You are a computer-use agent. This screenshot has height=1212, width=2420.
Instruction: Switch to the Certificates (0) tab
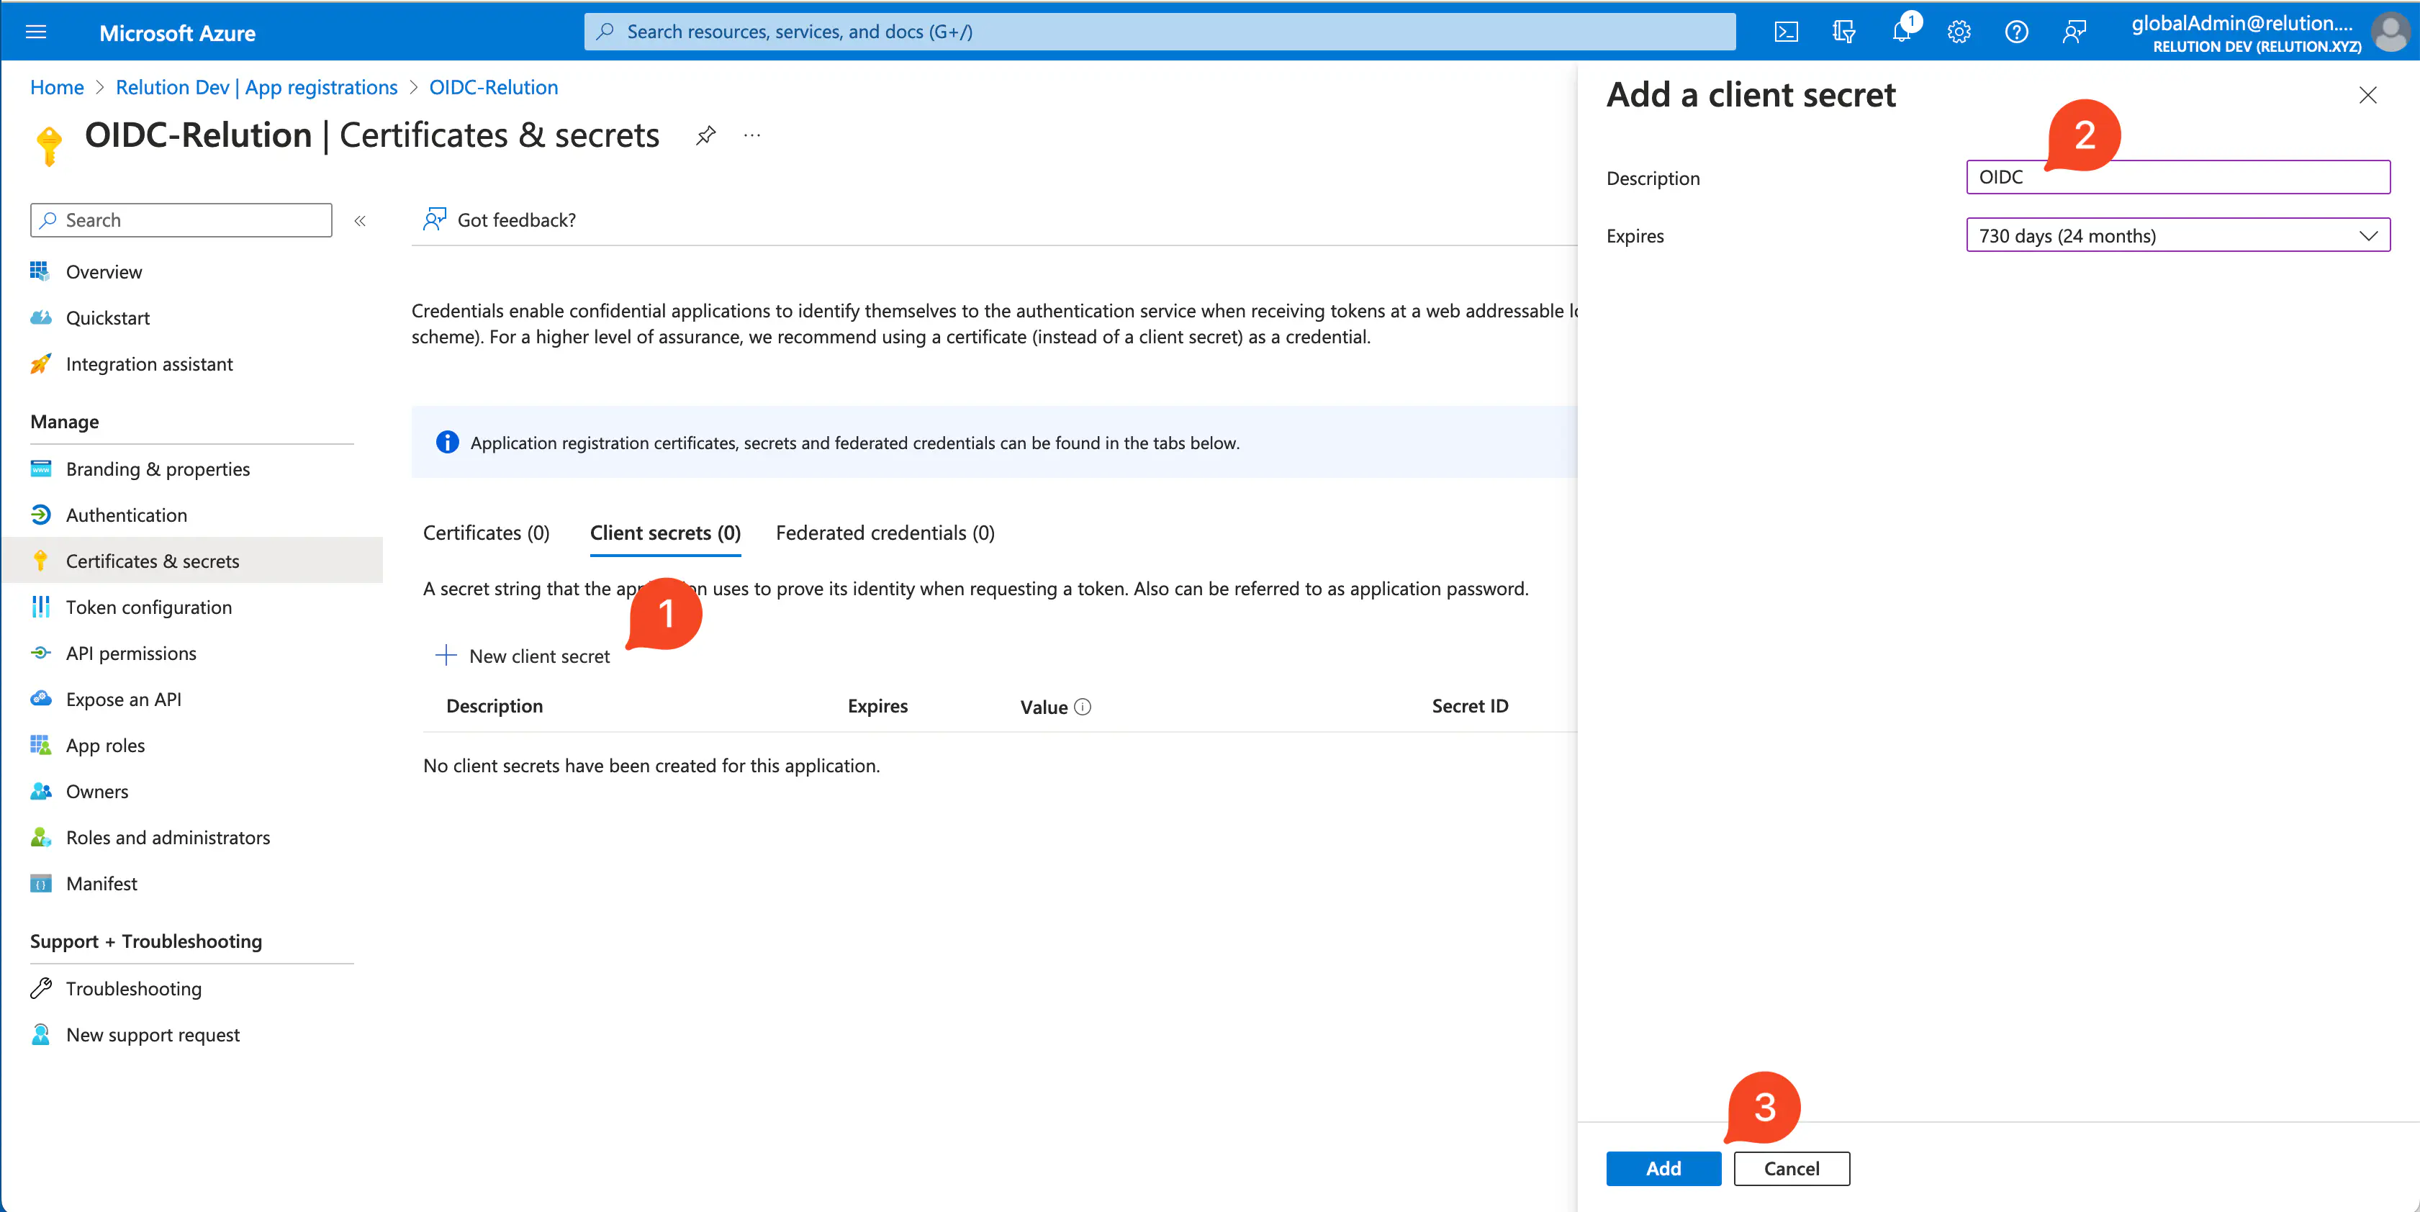(x=486, y=533)
